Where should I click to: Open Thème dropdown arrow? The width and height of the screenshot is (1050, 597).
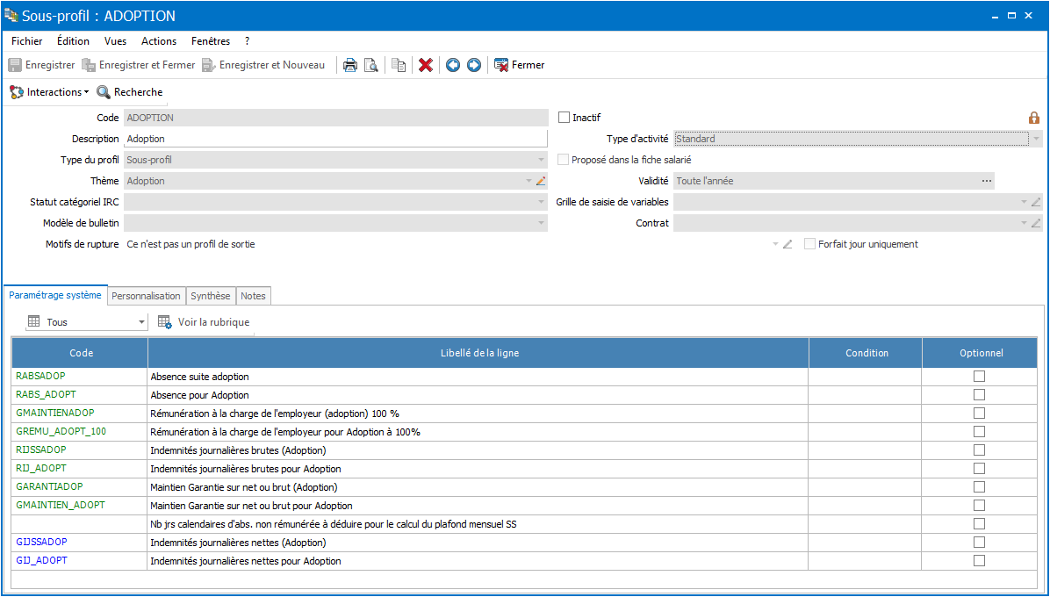(529, 181)
